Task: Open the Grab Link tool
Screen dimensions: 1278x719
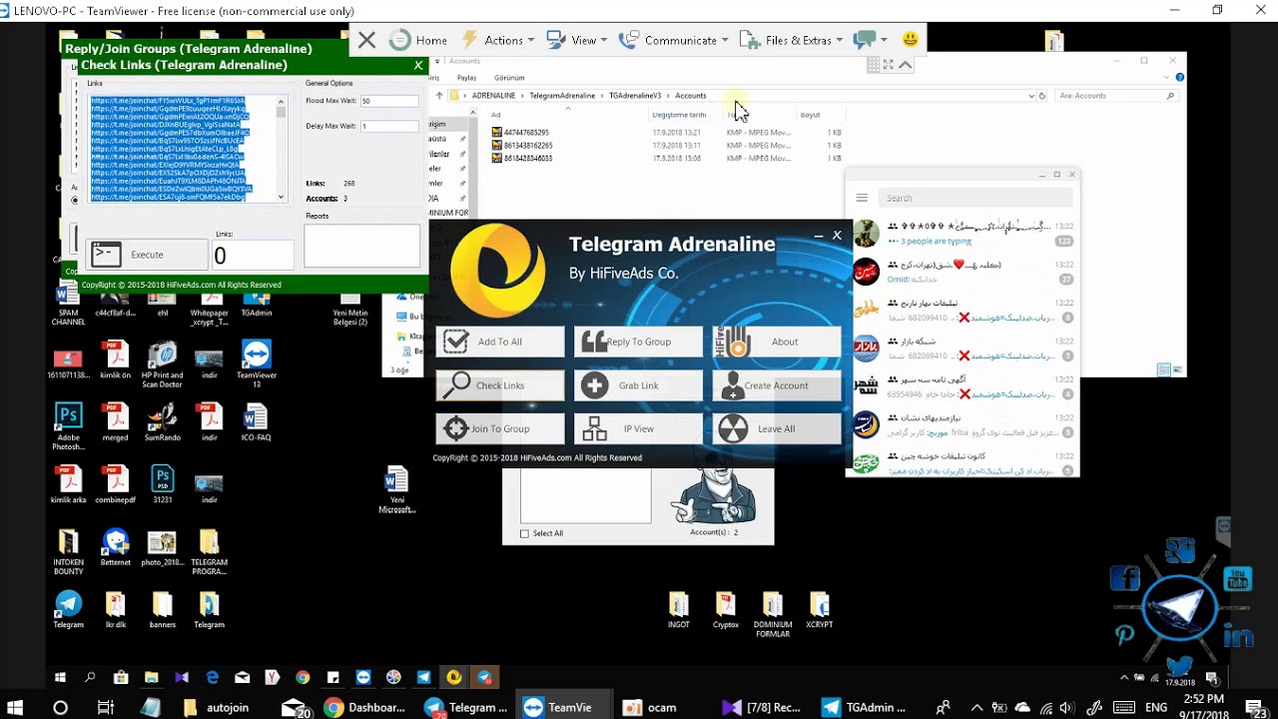Action: pyautogui.click(x=638, y=385)
